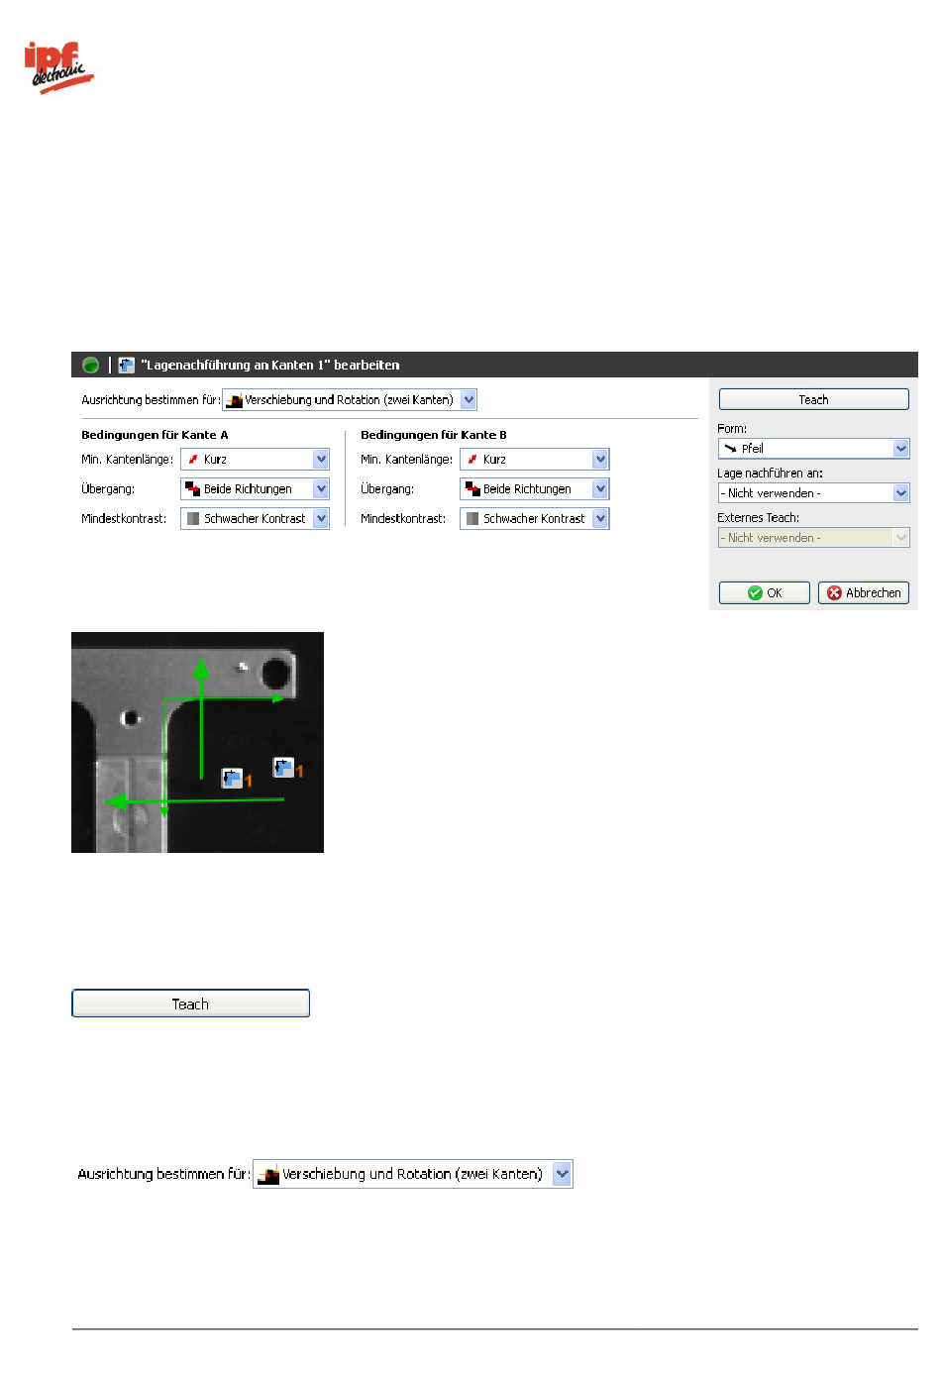Open Min. Kantenlänge dropdown for Kante A
Image resolution: width=941 pixels, height=1374 pixels.
(x=321, y=459)
